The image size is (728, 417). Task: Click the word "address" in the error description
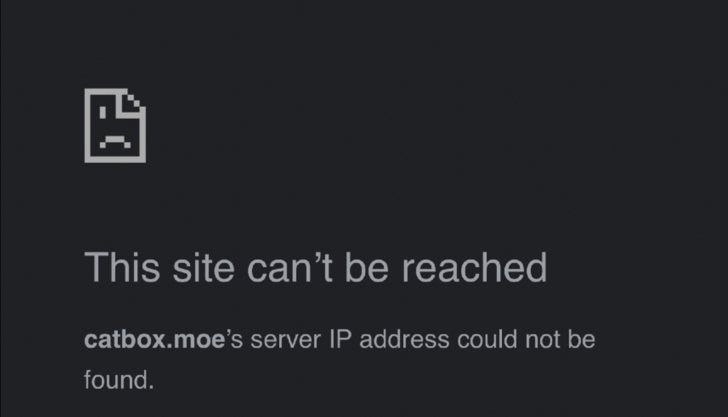click(x=404, y=339)
